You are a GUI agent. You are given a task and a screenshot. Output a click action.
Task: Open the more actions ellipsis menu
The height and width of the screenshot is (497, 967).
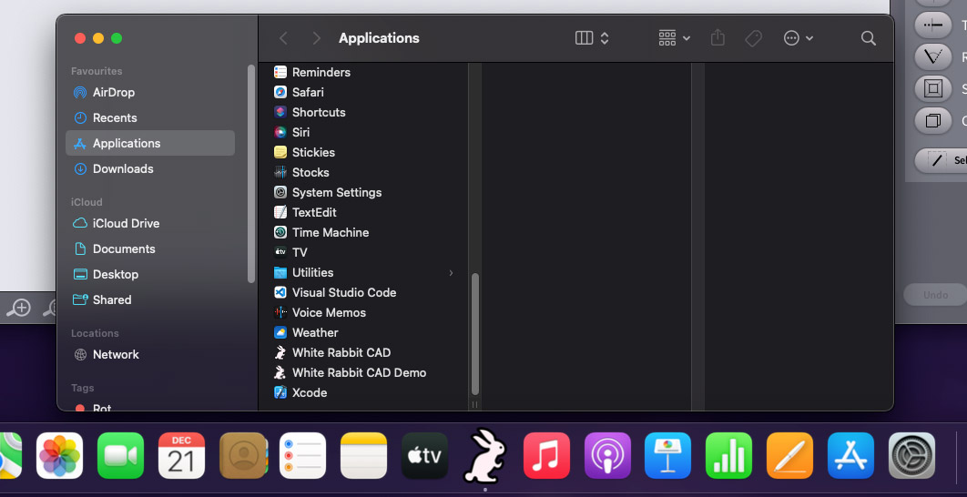tap(799, 38)
